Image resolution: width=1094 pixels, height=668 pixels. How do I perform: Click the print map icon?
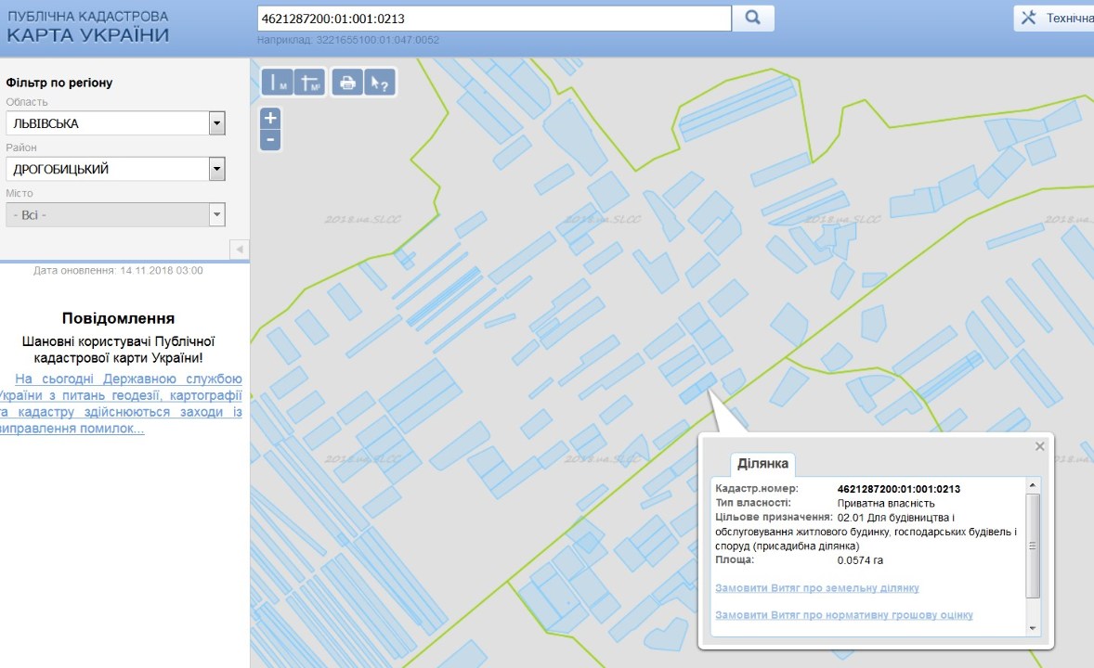click(x=347, y=83)
